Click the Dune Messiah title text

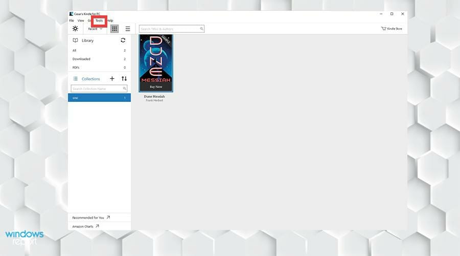click(x=154, y=96)
